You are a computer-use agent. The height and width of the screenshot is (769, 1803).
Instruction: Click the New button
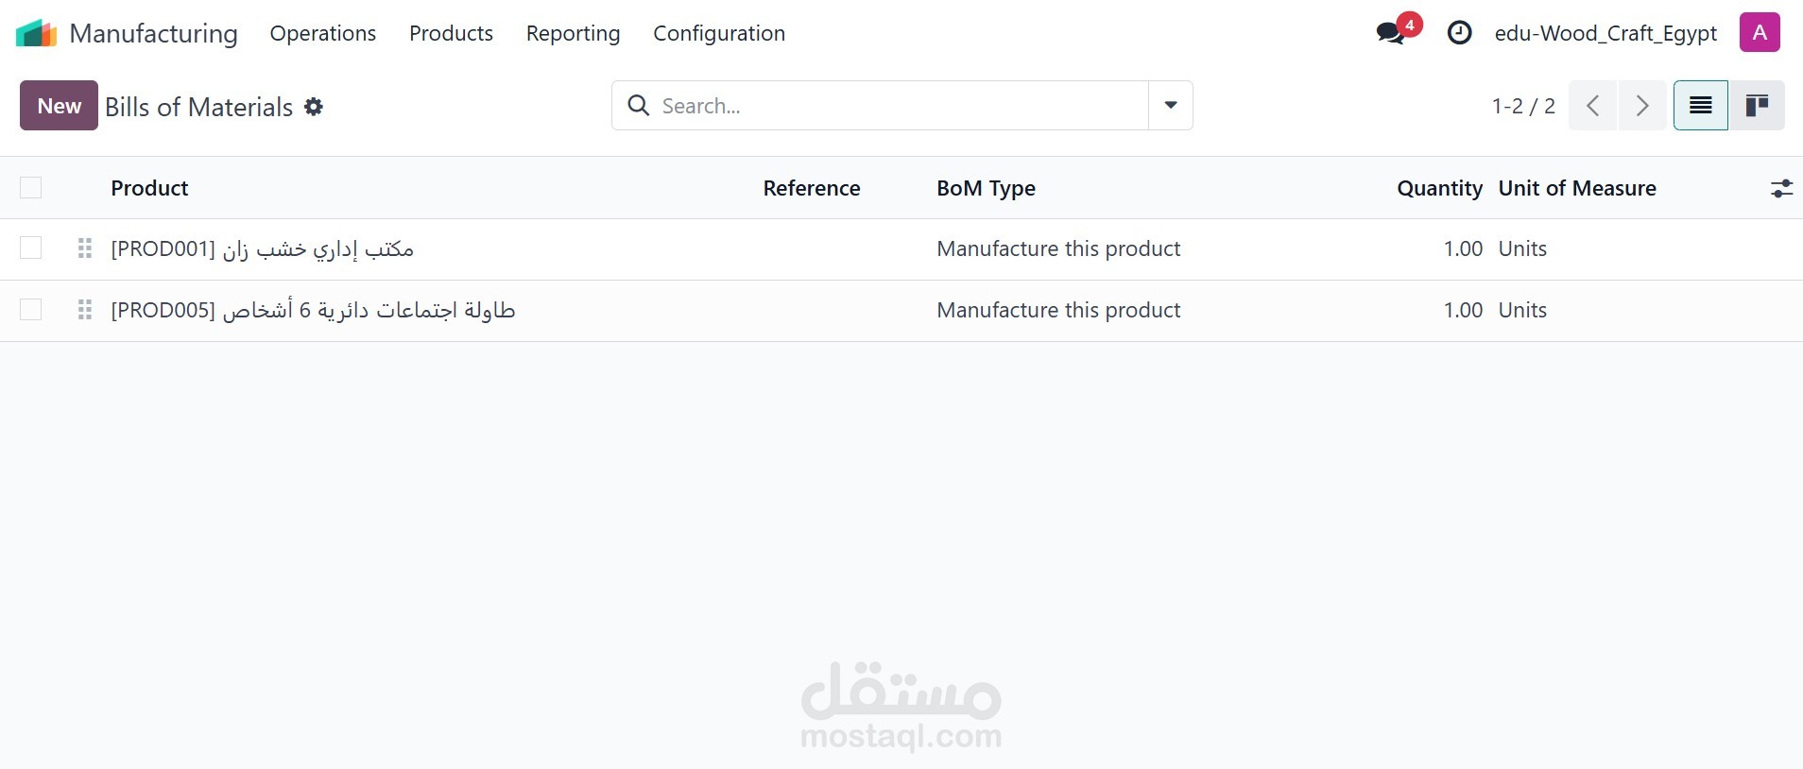click(59, 106)
